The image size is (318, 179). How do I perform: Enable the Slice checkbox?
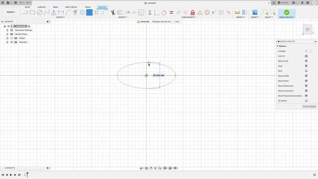point(306,71)
